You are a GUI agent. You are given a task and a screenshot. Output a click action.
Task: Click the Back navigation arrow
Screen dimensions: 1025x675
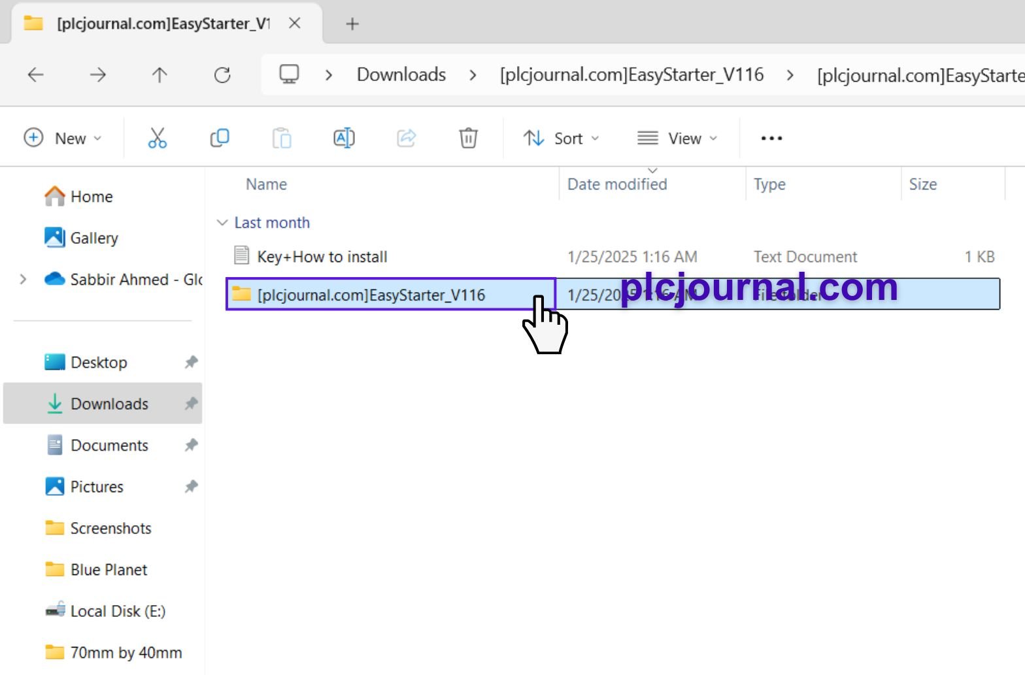pos(35,74)
